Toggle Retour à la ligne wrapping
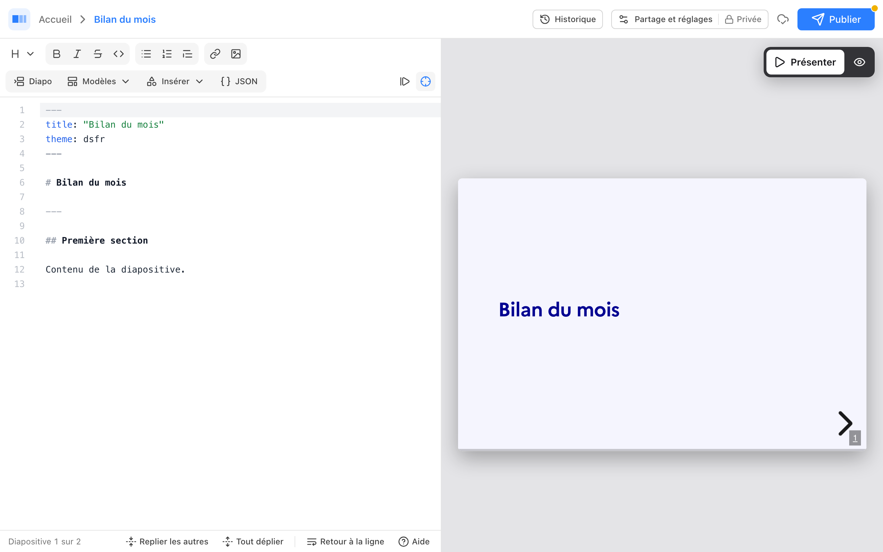883x552 pixels. tap(346, 541)
